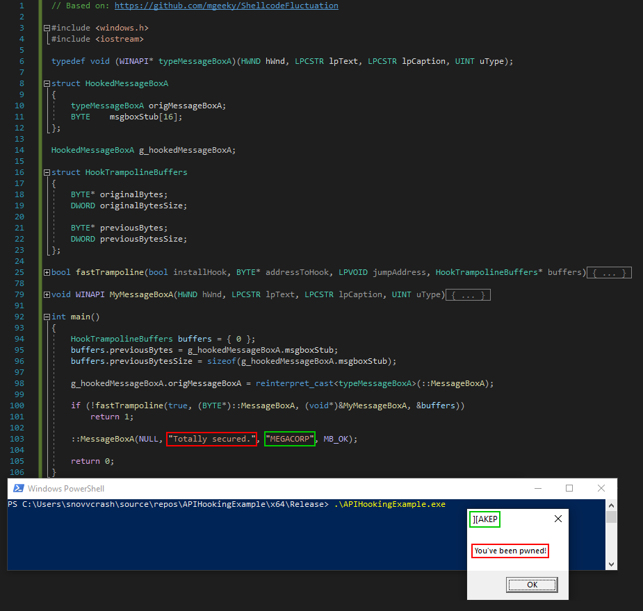Viewport: 643px width, 611px height.
Task: Click the "Totally secured." string in code
Action: 211,439
